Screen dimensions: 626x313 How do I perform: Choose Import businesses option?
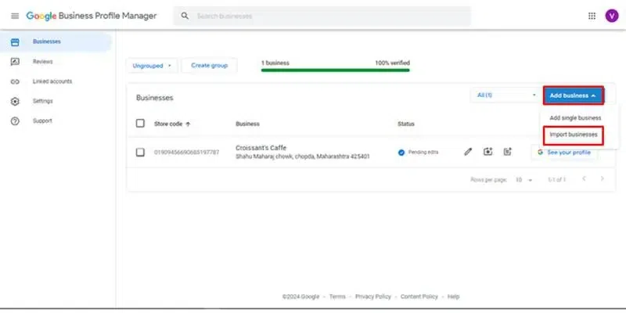pyautogui.click(x=574, y=135)
